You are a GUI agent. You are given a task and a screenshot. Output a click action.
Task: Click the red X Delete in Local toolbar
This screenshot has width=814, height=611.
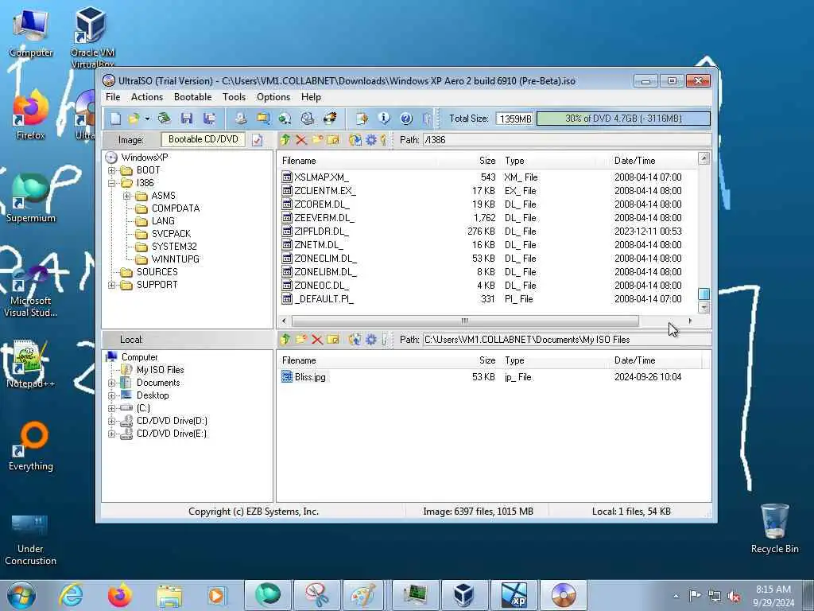click(x=317, y=339)
